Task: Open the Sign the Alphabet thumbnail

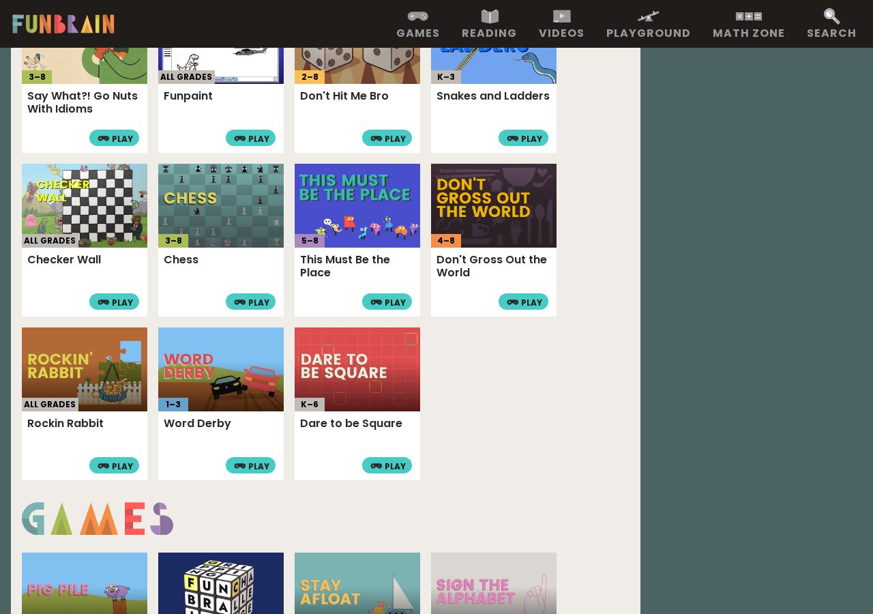Action: pos(494,583)
